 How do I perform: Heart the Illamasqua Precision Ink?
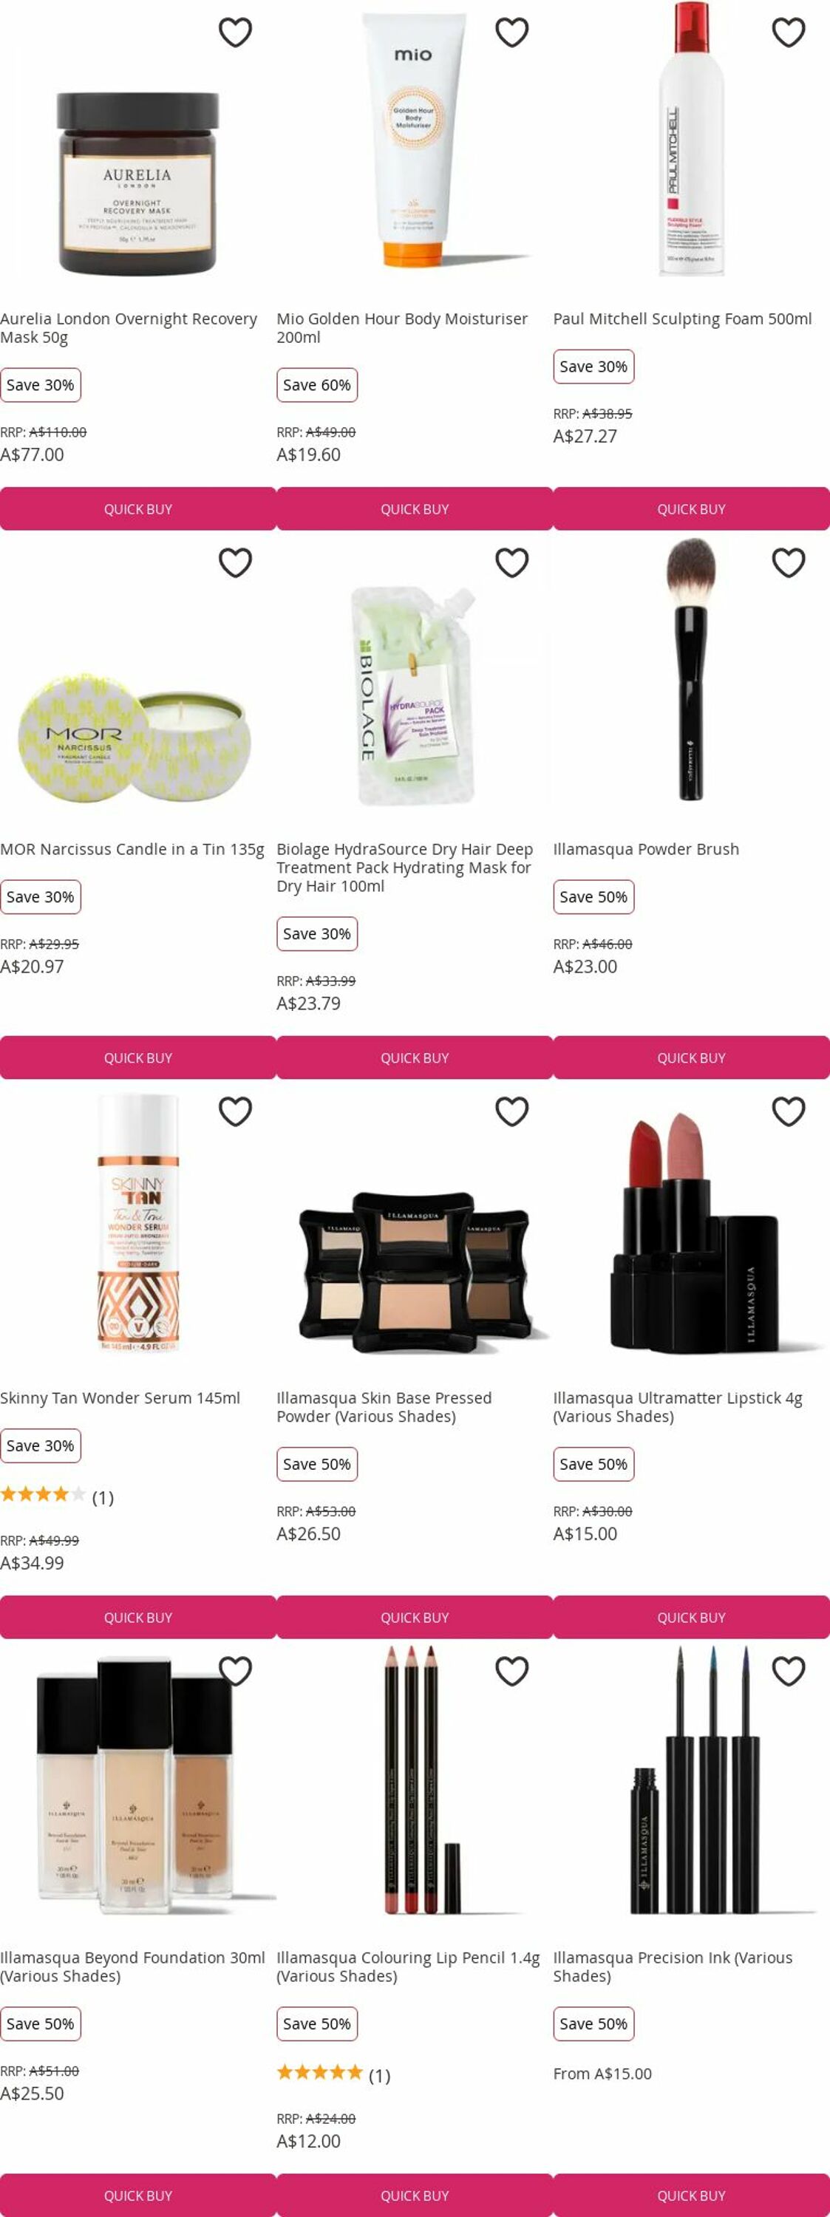[x=788, y=1670]
